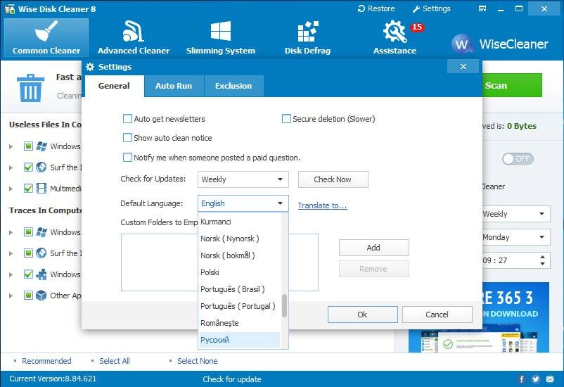Switch to the Auto Run tab
This screenshot has height=387, width=564.
click(174, 86)
